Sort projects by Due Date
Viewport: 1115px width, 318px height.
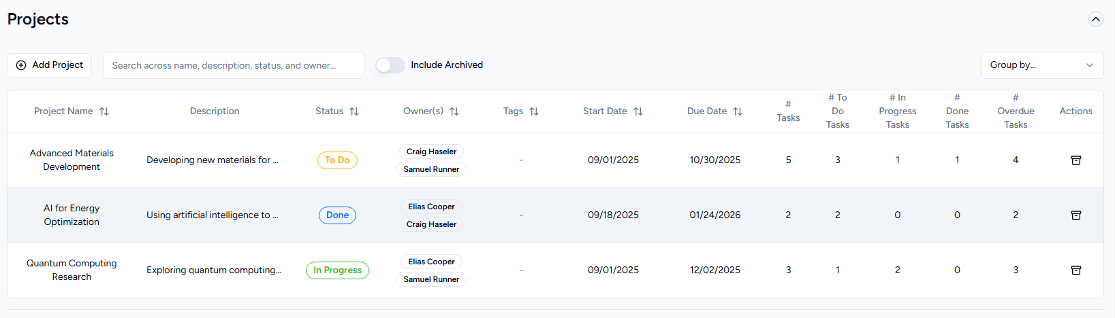738,111
